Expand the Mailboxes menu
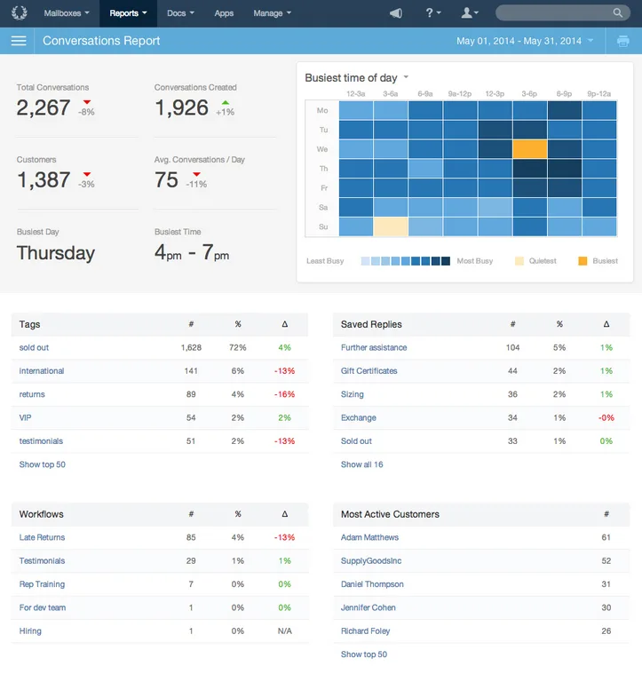 (x=67, y=13)
